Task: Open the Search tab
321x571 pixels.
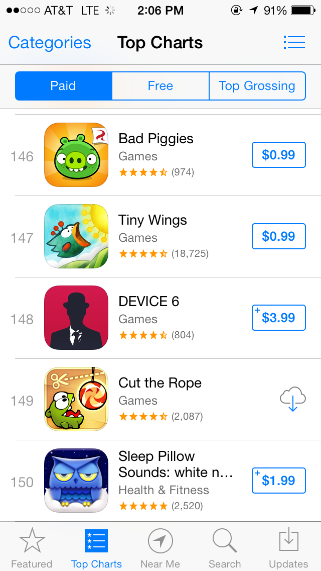Action: pyautogui.click(x=225, y=547)
